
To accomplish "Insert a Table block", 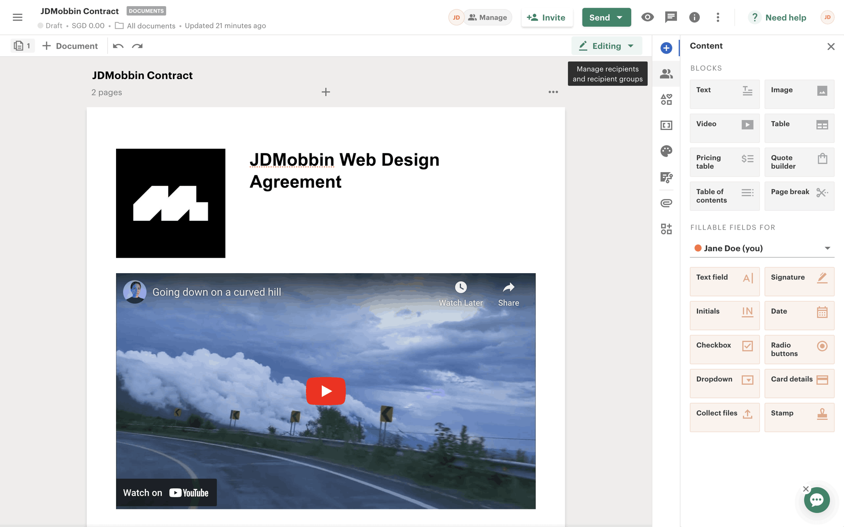I will pyautogui.click(x=799, y=128).
